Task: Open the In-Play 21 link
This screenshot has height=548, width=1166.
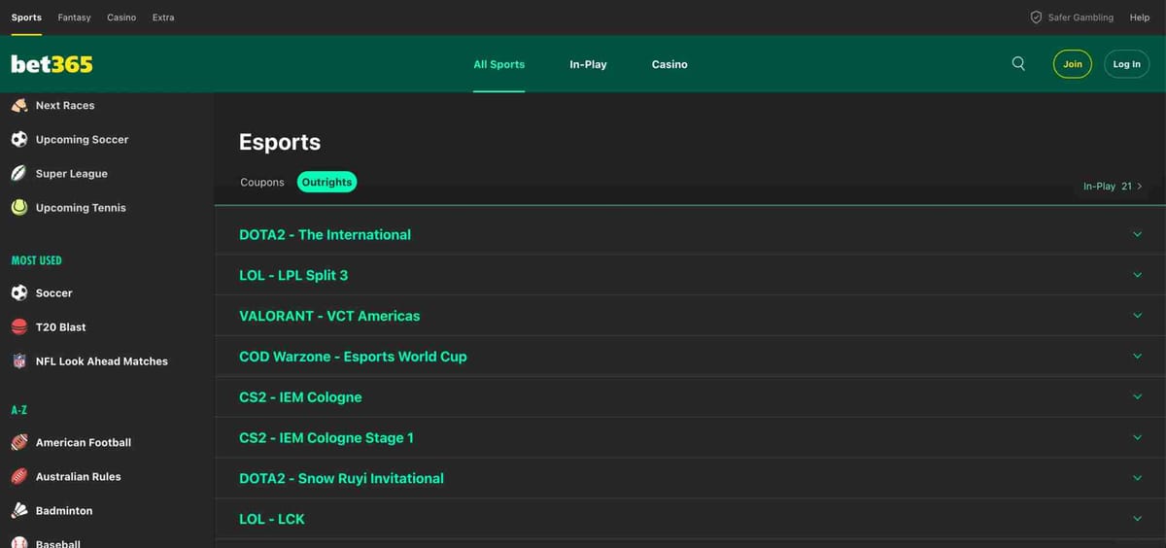Action: [1113, 186]
